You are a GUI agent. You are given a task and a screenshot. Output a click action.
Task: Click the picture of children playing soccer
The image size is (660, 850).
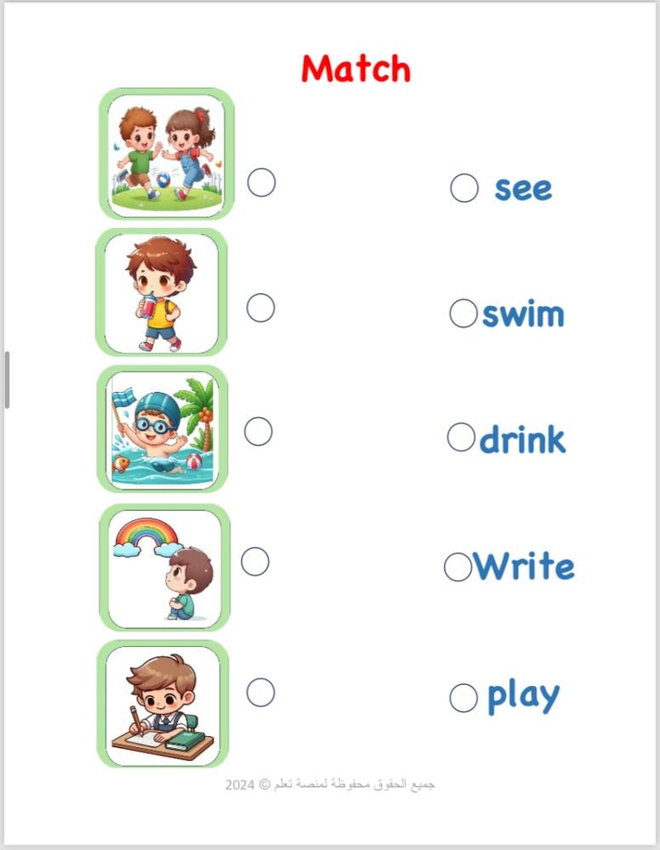167,154
